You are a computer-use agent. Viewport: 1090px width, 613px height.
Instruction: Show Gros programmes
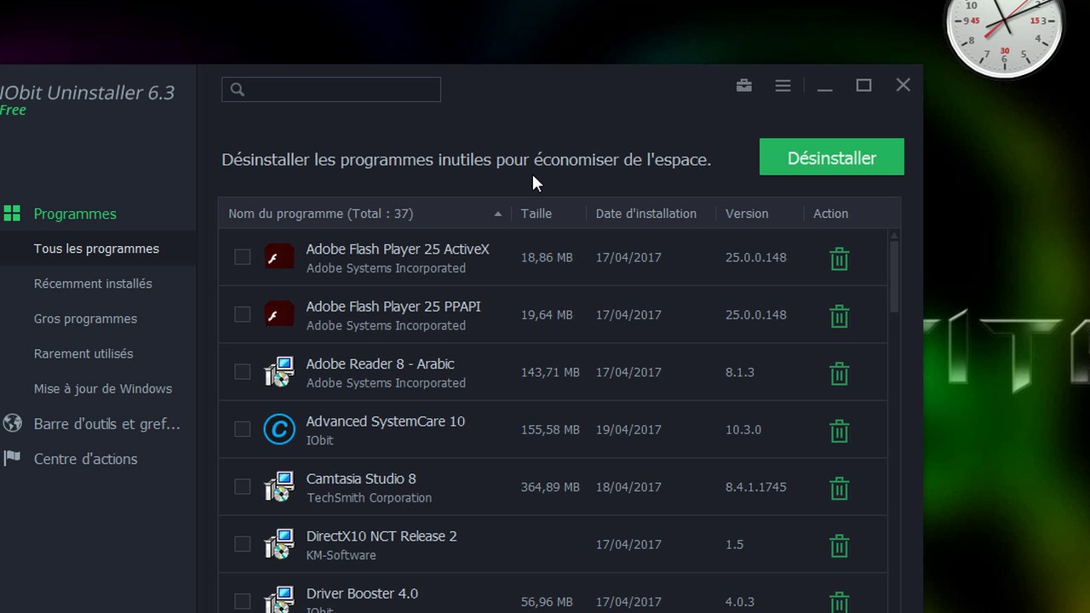point(85,318)
